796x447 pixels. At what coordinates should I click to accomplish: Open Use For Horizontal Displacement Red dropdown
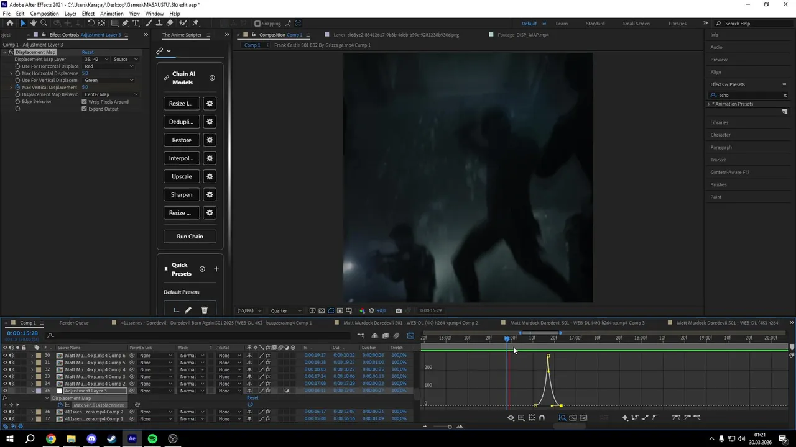(x=109, y=66)
